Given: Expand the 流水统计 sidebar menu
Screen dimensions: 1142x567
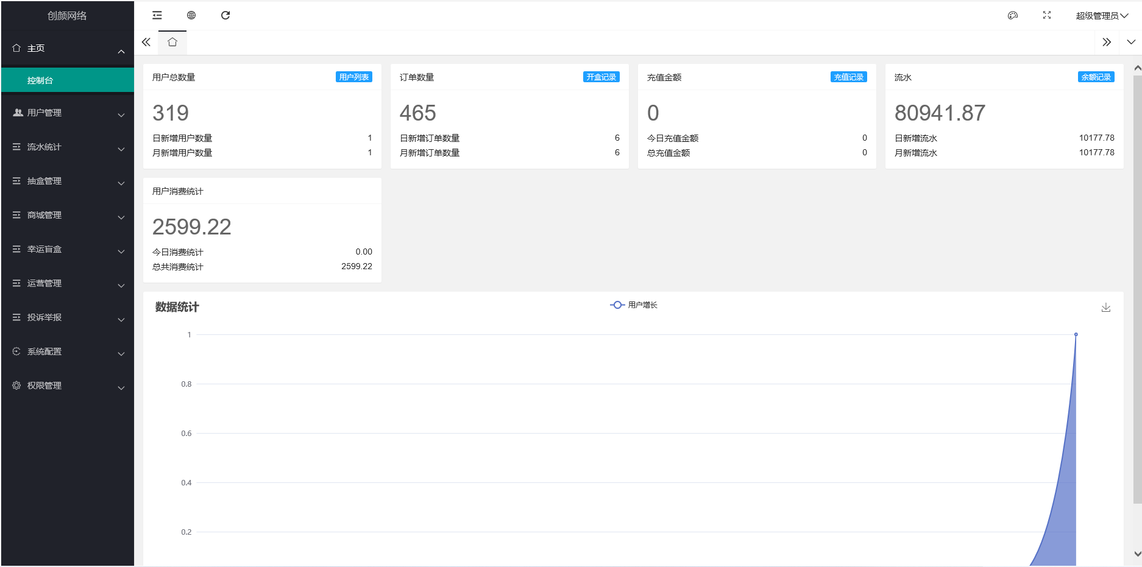Looking at the screenshot, I should [x=67, y=147].
